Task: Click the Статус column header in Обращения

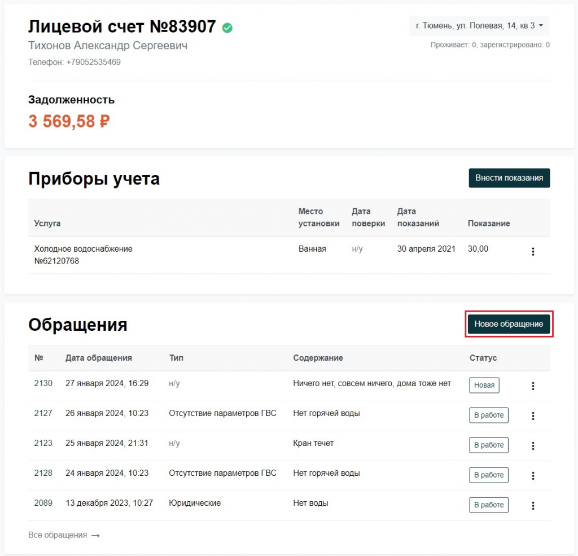Action: tap(483, 358)
